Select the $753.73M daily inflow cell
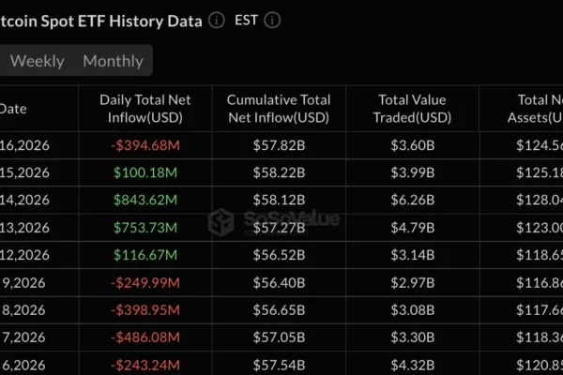 pyautogui.click(x=145, y=227)
